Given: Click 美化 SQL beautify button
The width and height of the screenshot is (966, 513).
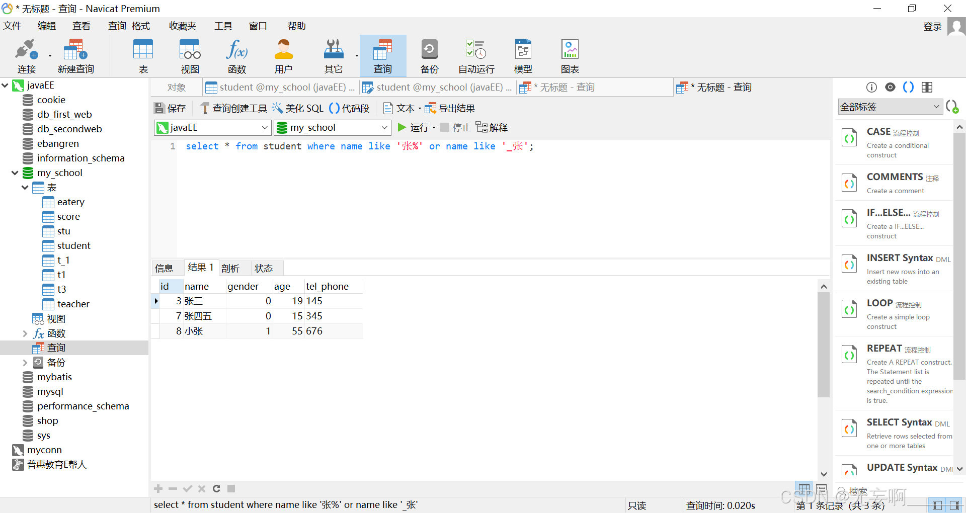Looking at the screenshot, I should [x=298, y=108].
